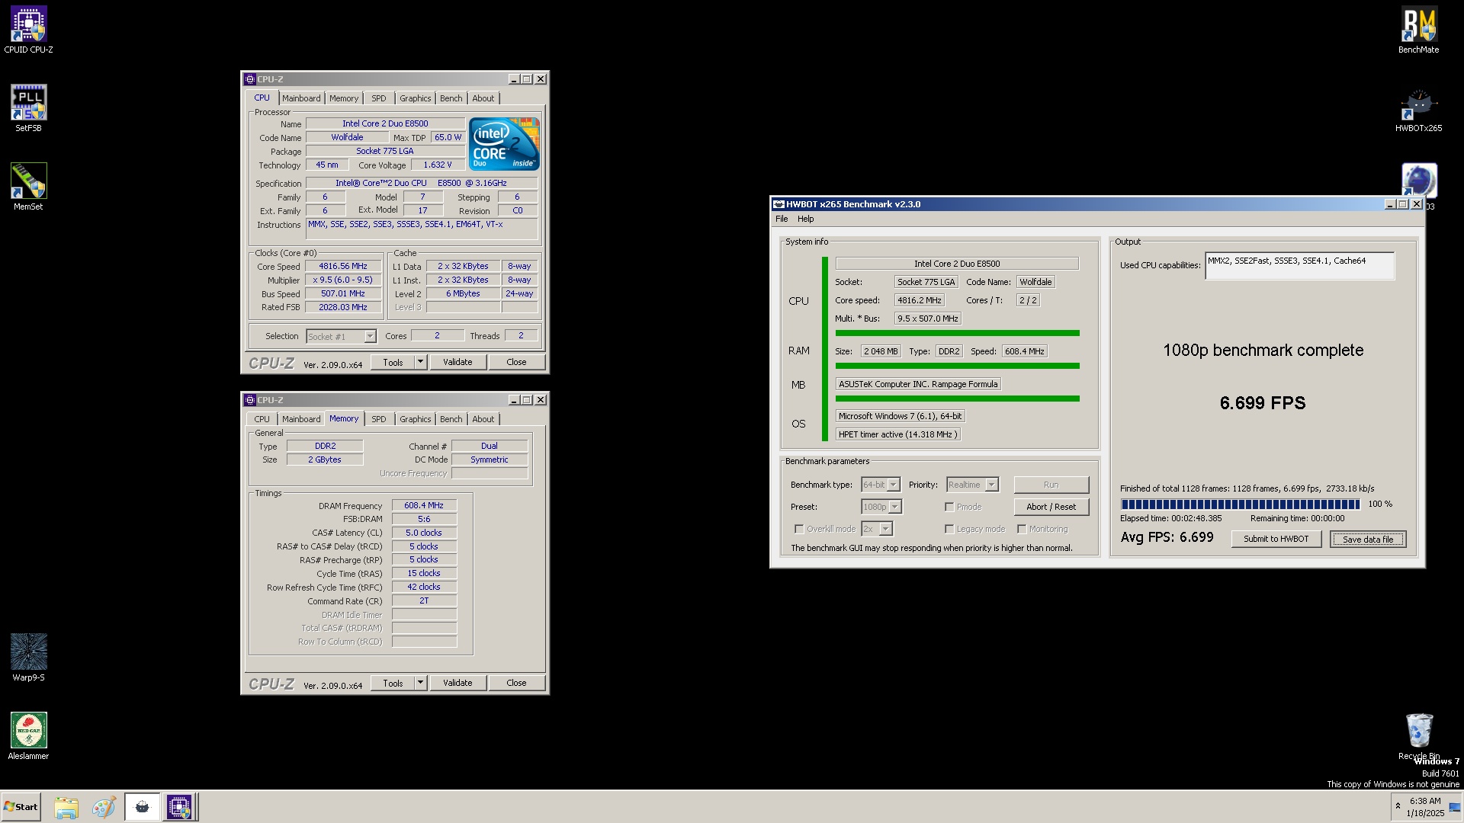Click the 6.699 FPS result text

1263,403
